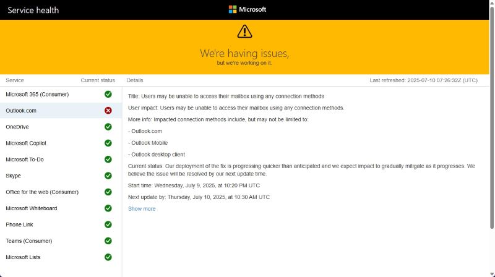This screenshot has width=495, height=277.
Task: Select the Microsoft Lists service
Action: pos(61,257)
